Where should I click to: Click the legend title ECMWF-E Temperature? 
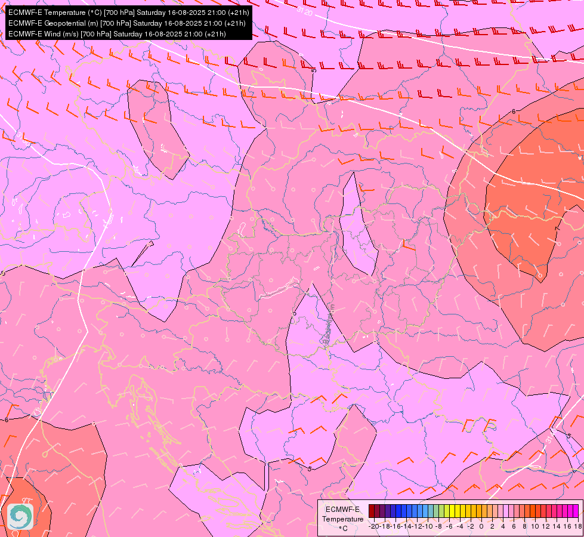pos(342,514)
